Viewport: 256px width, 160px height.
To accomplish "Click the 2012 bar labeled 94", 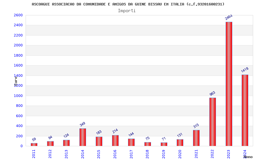I will tap(50, 143).
